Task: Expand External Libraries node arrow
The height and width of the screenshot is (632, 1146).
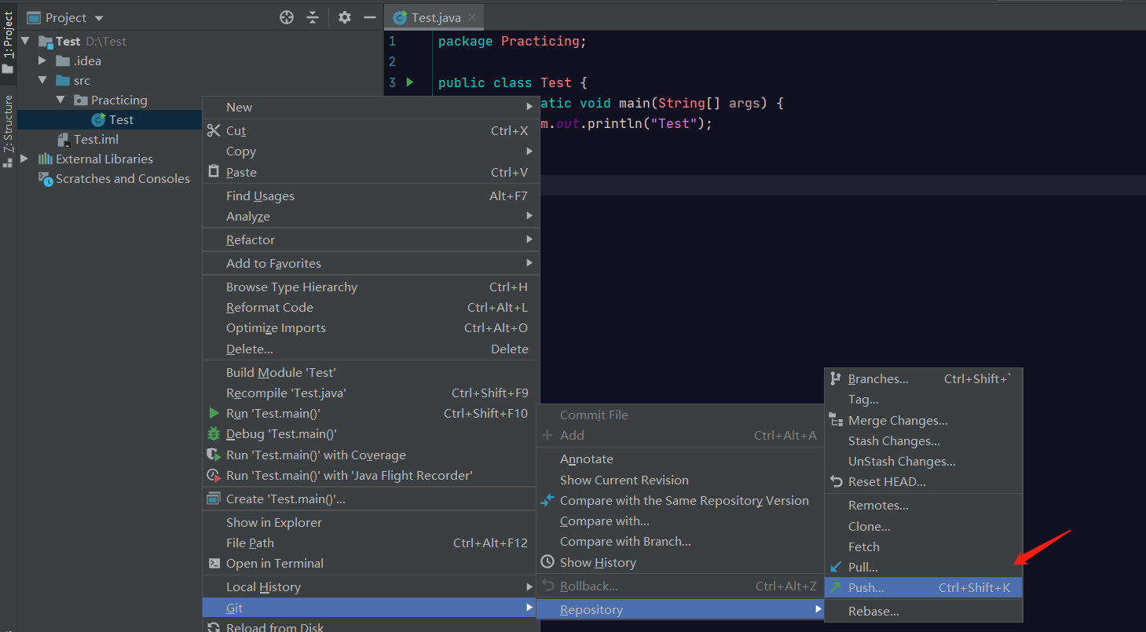Action: pyautogui.click(x=25, y=159)
